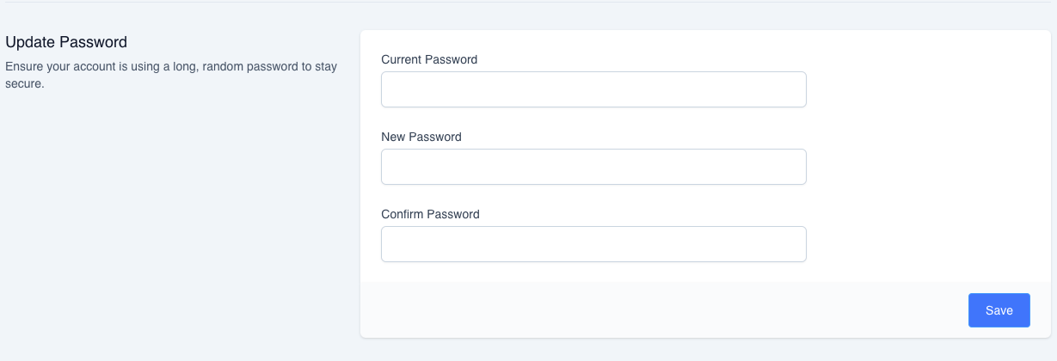This screenshot has width=1057, height=361.
Task: Click empty white card area beside Current Password field
Action: pyautogui.click(x=929, y=89)
